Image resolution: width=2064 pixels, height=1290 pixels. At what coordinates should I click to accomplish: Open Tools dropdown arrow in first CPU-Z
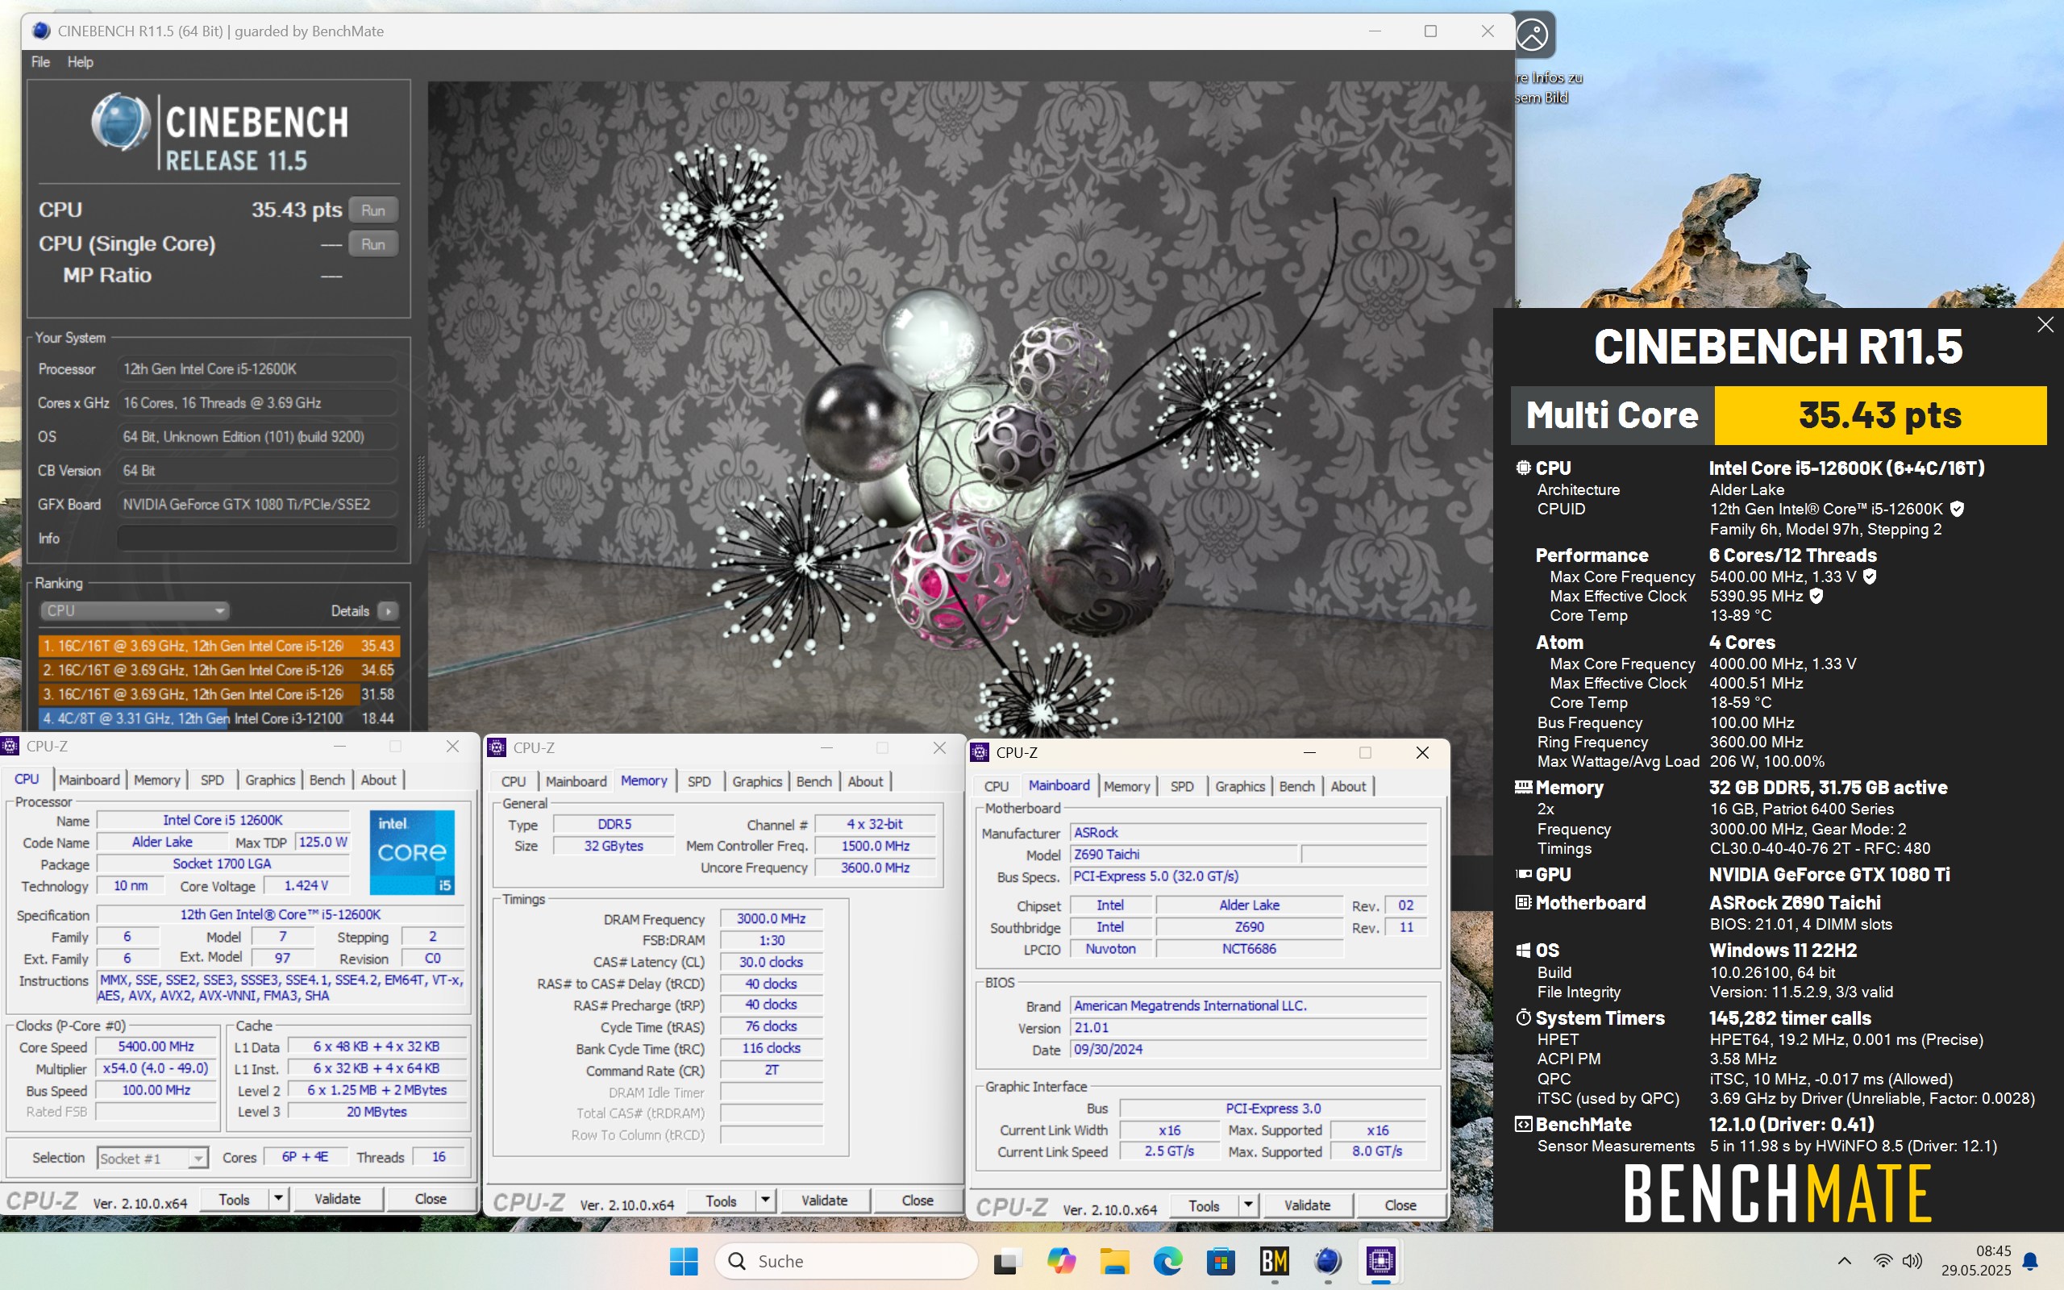click(278, 1200)
